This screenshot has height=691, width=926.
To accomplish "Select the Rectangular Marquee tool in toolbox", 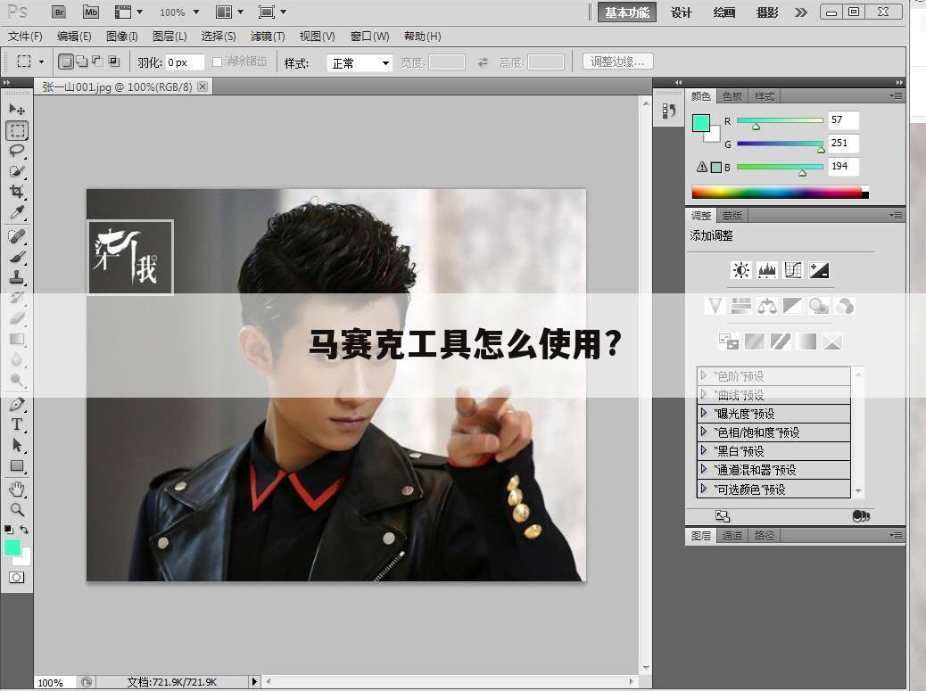I will (17, 130).
